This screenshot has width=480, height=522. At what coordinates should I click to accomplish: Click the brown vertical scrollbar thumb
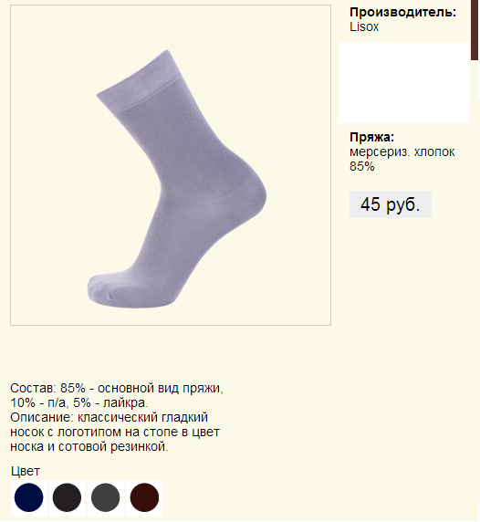475,30
